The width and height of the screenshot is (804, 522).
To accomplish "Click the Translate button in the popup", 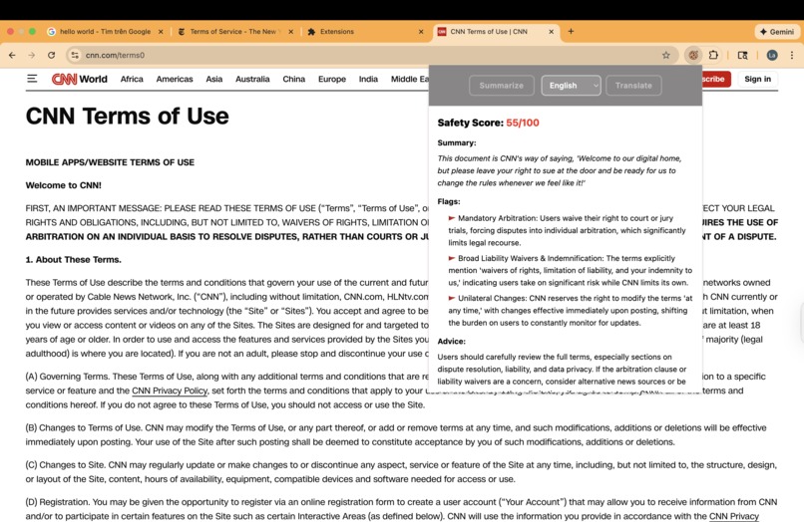I will (x=633, y=86).
